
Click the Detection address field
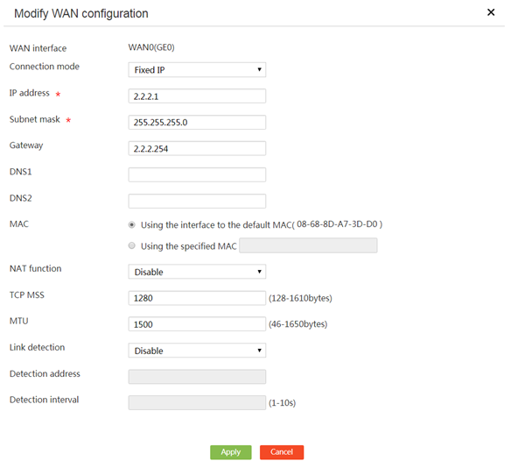tap(197, 377)
